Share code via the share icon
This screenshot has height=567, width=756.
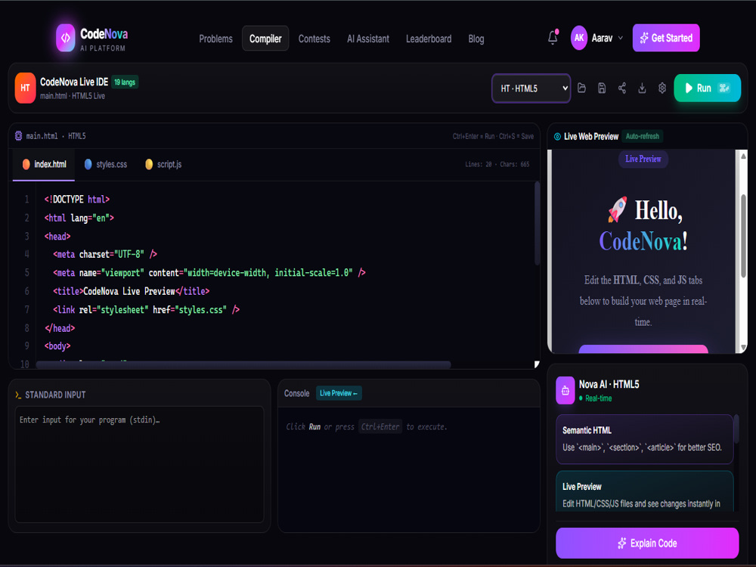click(x=622, y=88)
